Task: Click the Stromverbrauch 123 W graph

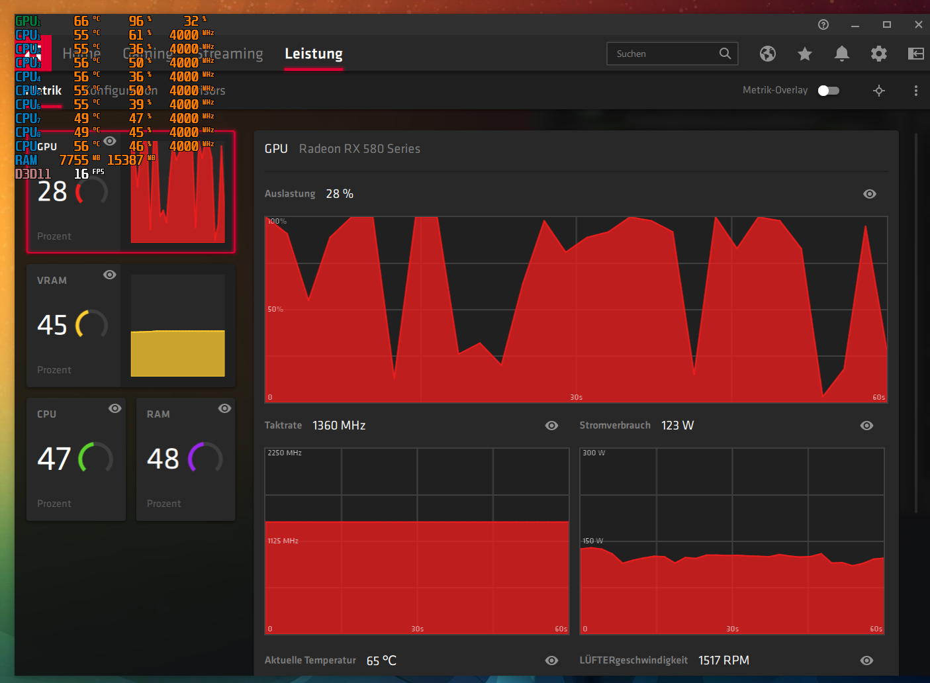Action: point(732,541)
